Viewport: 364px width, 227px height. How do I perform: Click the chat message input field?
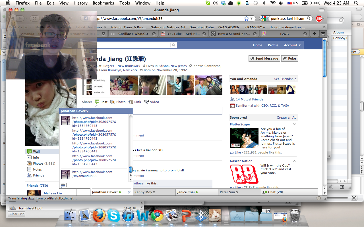point(97,185)
